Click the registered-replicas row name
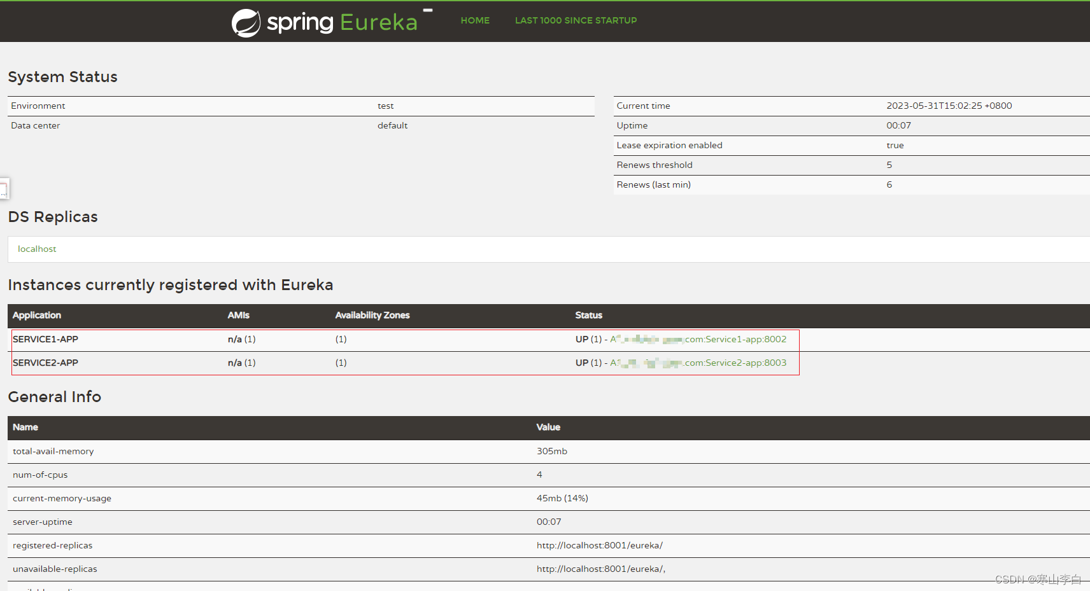This screenshot has height=591, width=1090. pos(53,545)
